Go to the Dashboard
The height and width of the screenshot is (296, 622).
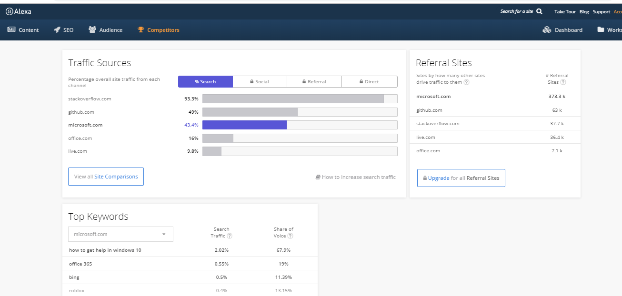562,30
